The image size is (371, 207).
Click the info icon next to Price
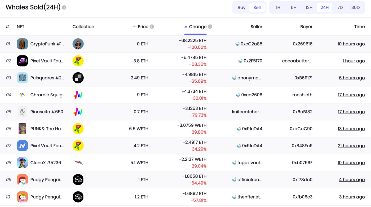pyautogui.click(x=152, y=27)
